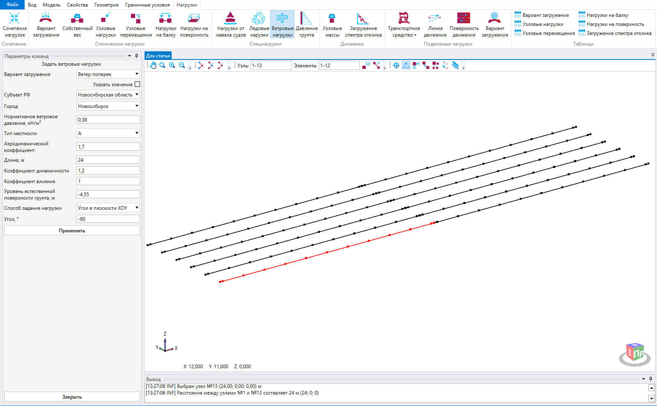Click the local axes display icon
Image resolution: width=657 pixels, height=406 pixels.
click(x=446, y=65)
